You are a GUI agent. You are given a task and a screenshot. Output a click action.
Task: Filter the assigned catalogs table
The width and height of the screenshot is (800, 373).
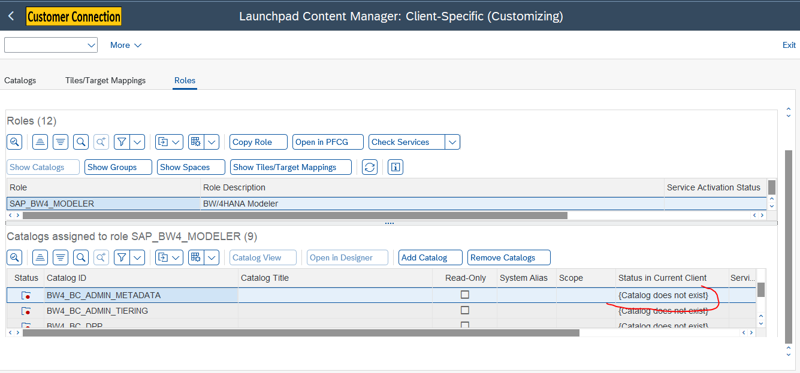pyautogui.click(x=122, y=257)
